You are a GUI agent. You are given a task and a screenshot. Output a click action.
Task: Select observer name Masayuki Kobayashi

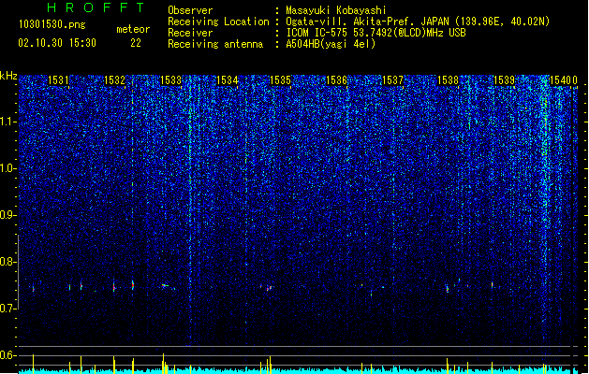[336, 10]
